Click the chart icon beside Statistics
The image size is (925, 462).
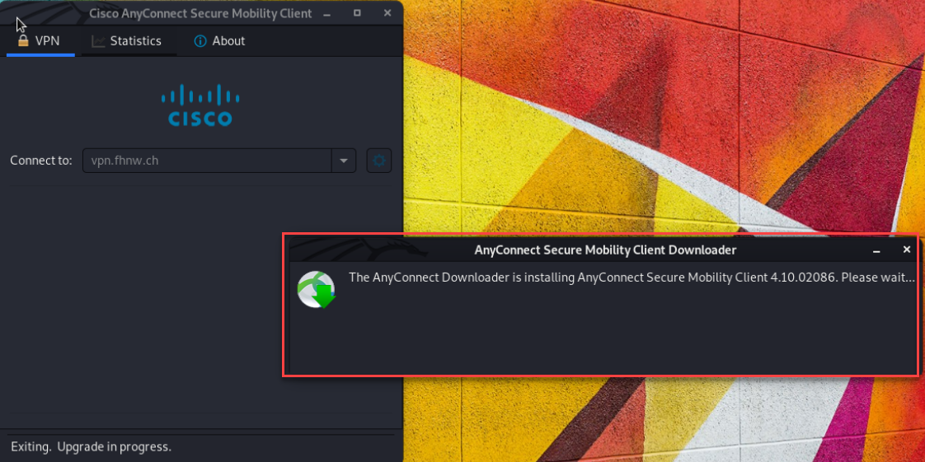click(98, 41)
